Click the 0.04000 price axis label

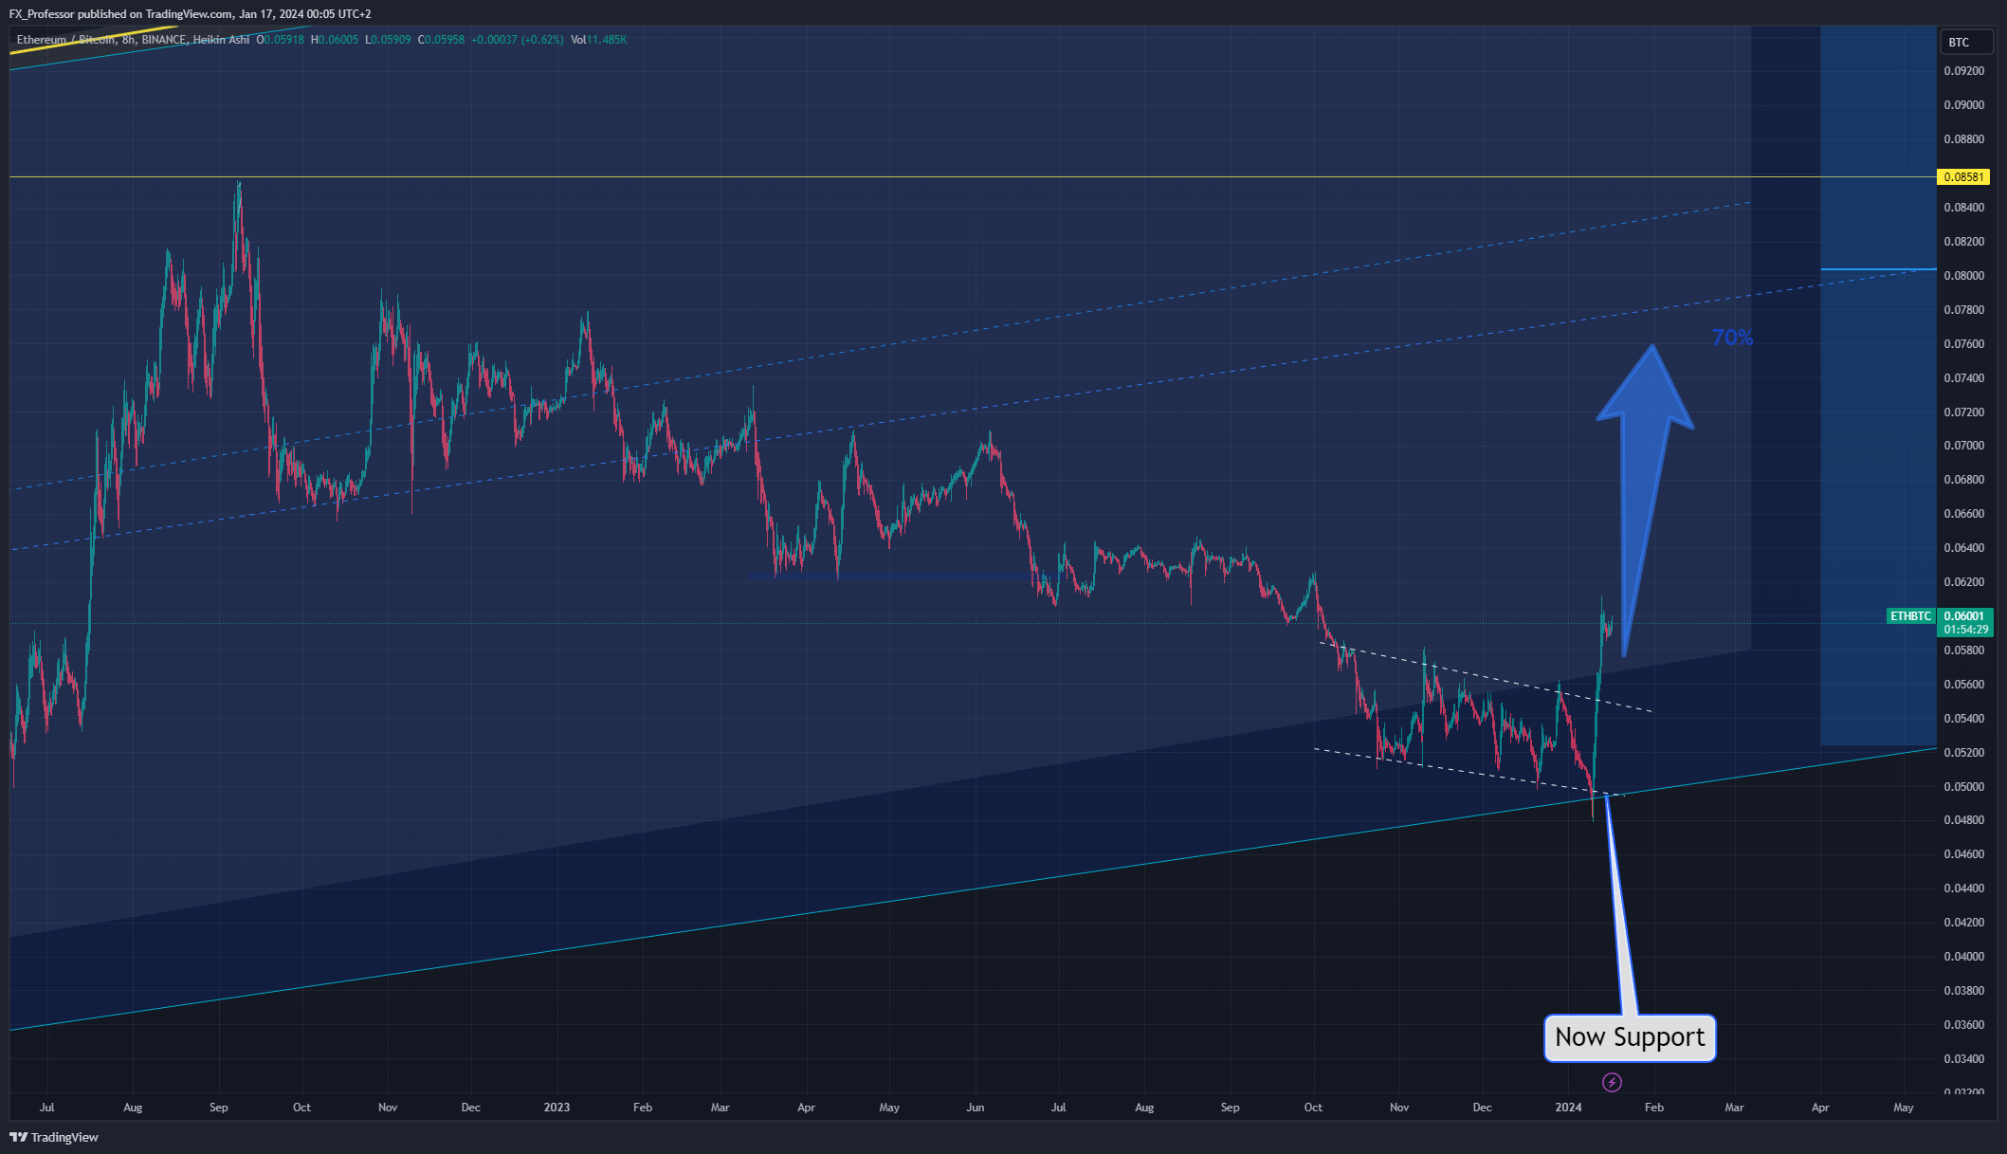coord(1963,957)
